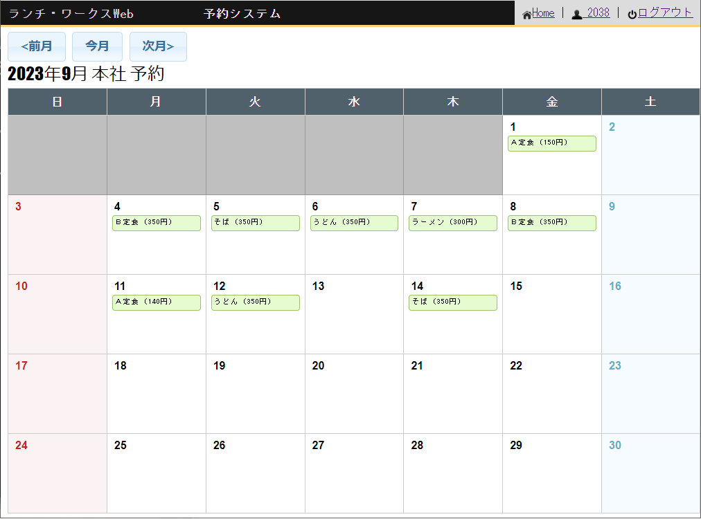Image resolution: width=701 pixels, height=519 pixels.
Task: Open the A定食 (150円) reservation on the 1st
Action: coord(551,143)
